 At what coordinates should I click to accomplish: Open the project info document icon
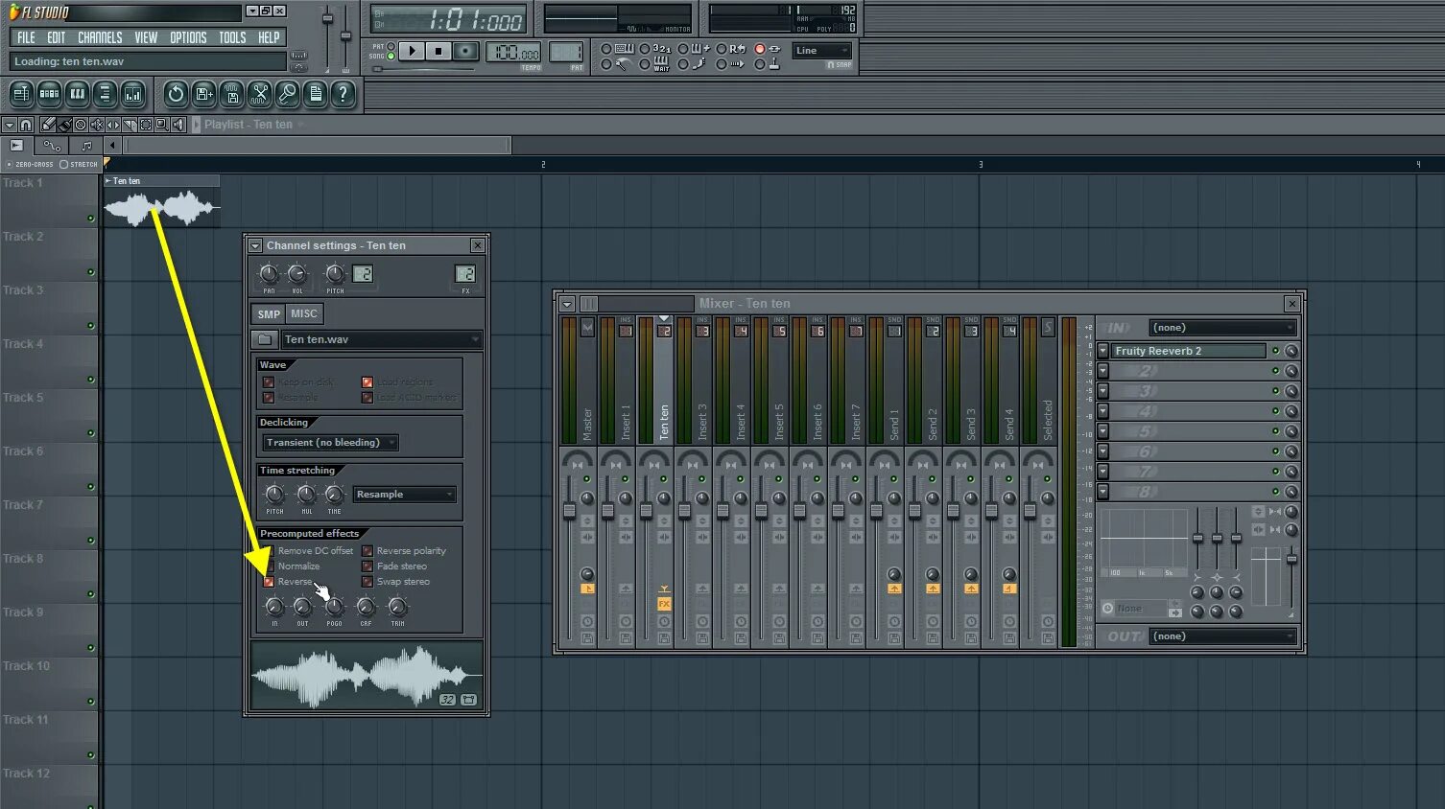click(x=315, y=94)
